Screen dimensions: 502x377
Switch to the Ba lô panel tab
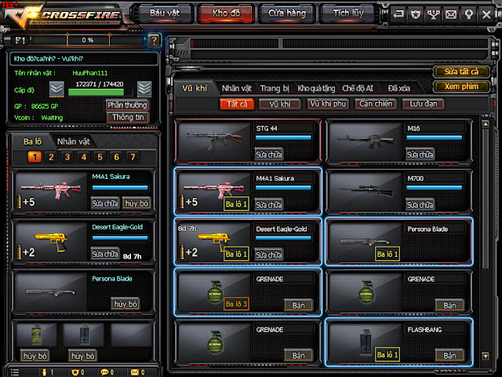tap(32, 141)
